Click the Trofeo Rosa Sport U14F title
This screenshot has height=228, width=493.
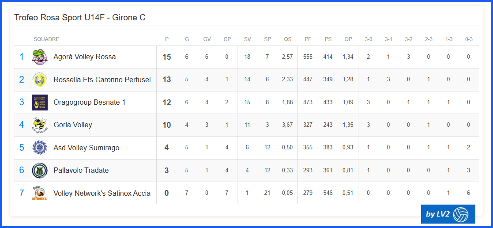[x=80, y=18]
